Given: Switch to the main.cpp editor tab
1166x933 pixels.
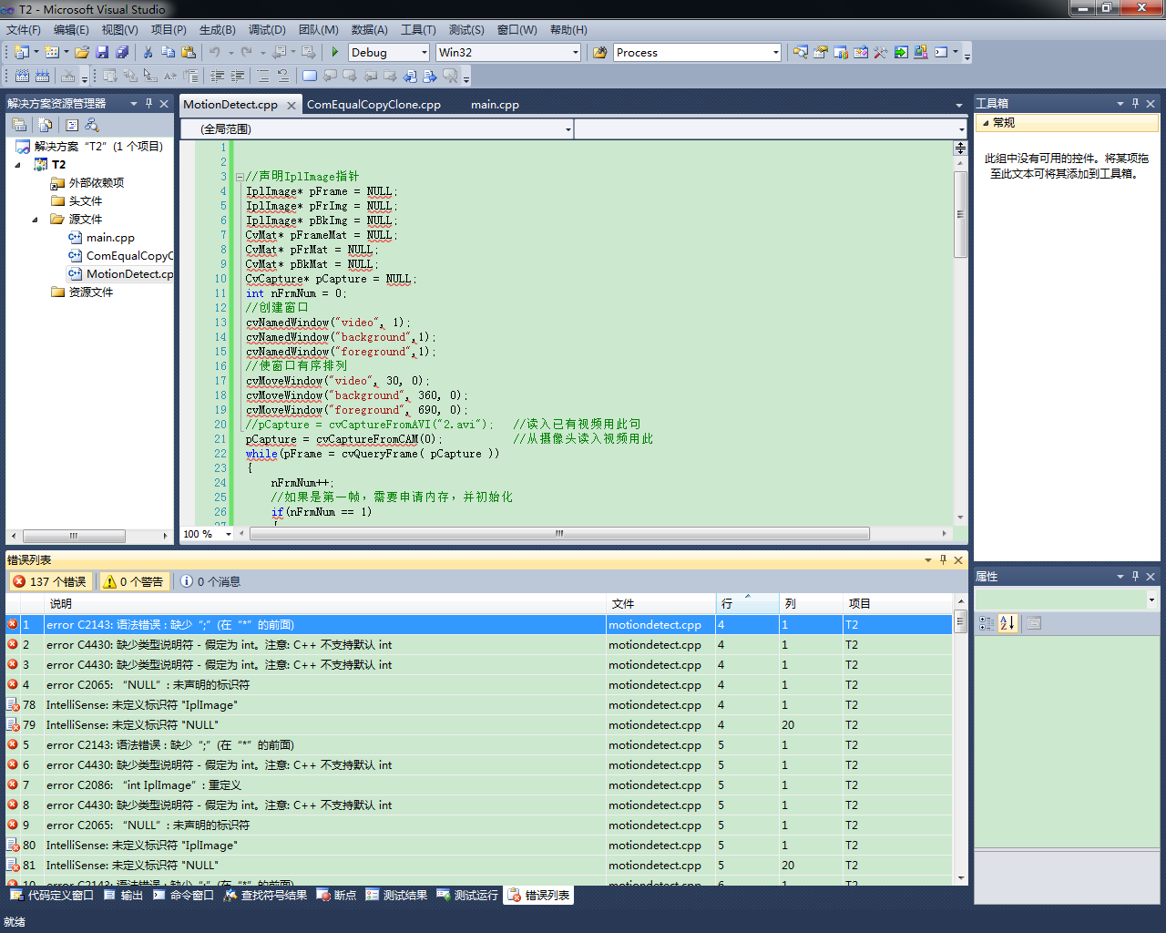Looking at the screenshot, I should (495, 105).
